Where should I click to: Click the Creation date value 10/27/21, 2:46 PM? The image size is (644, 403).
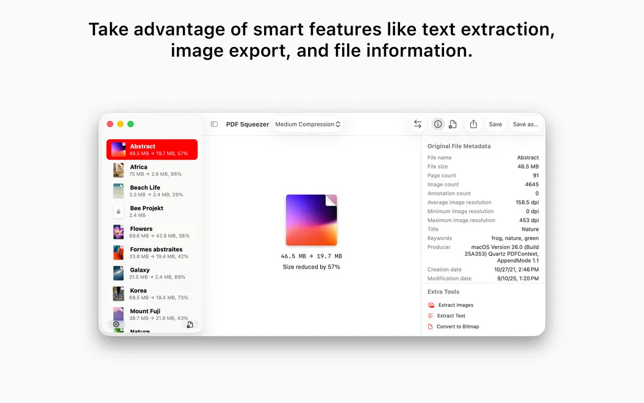(517, 270)
